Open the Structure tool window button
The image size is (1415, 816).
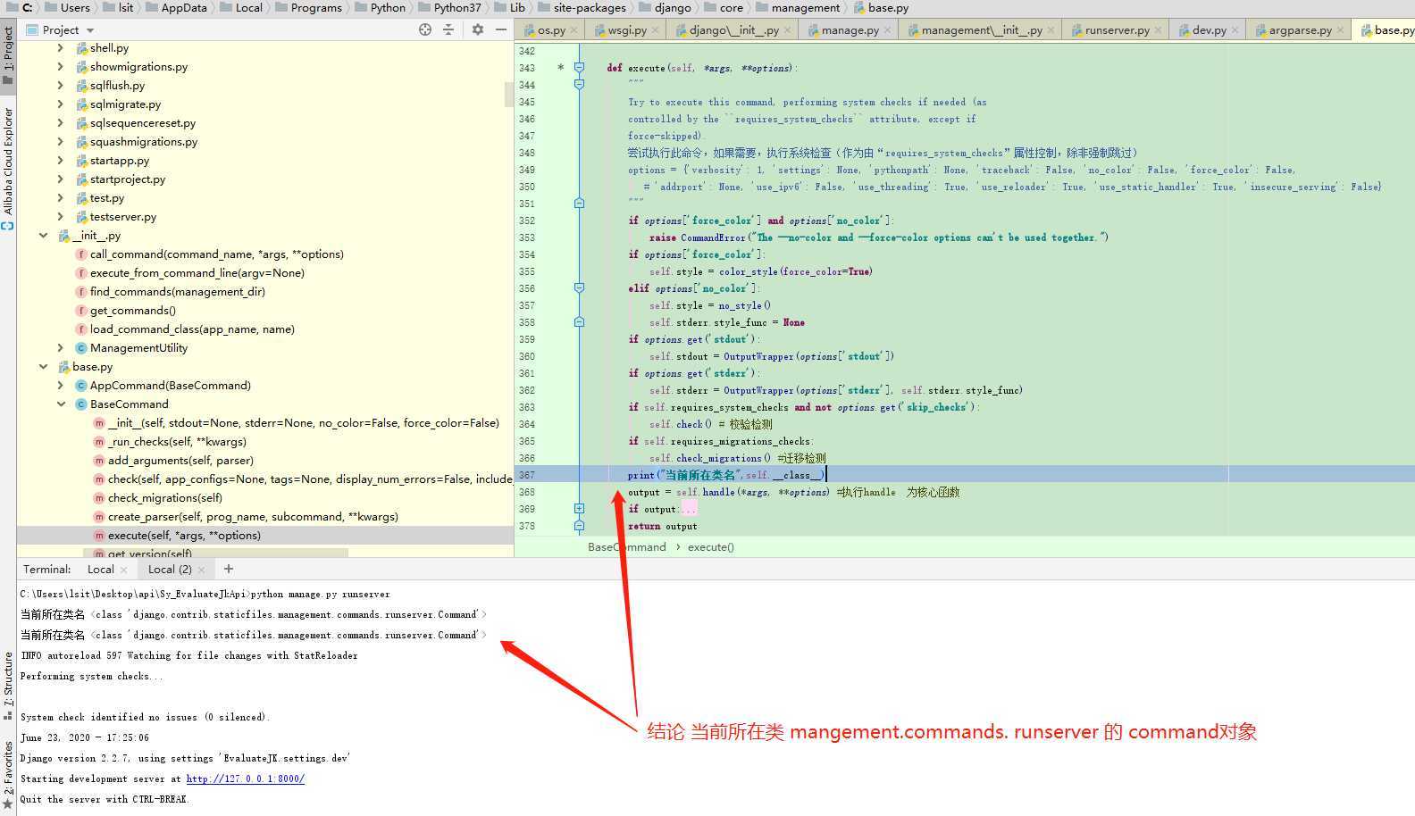(8, 686)
